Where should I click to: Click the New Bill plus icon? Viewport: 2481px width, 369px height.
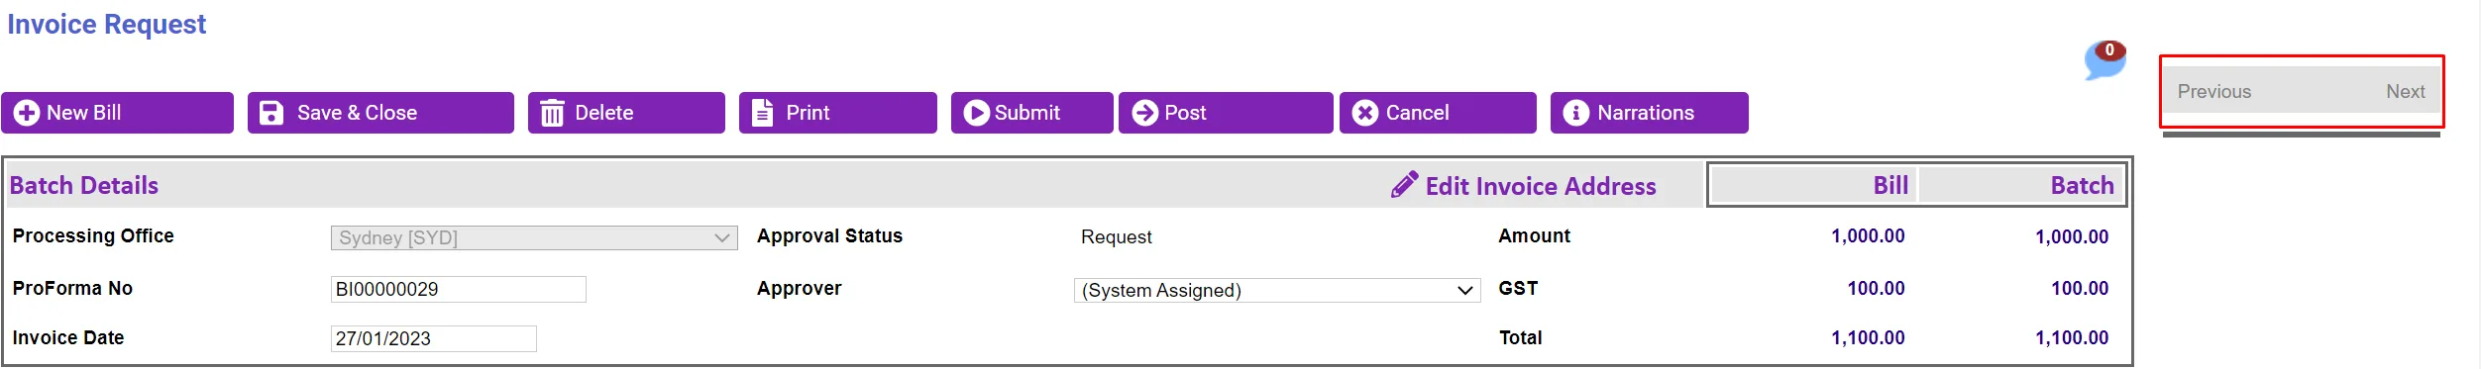pyautogui.click(x=27, y=113)
